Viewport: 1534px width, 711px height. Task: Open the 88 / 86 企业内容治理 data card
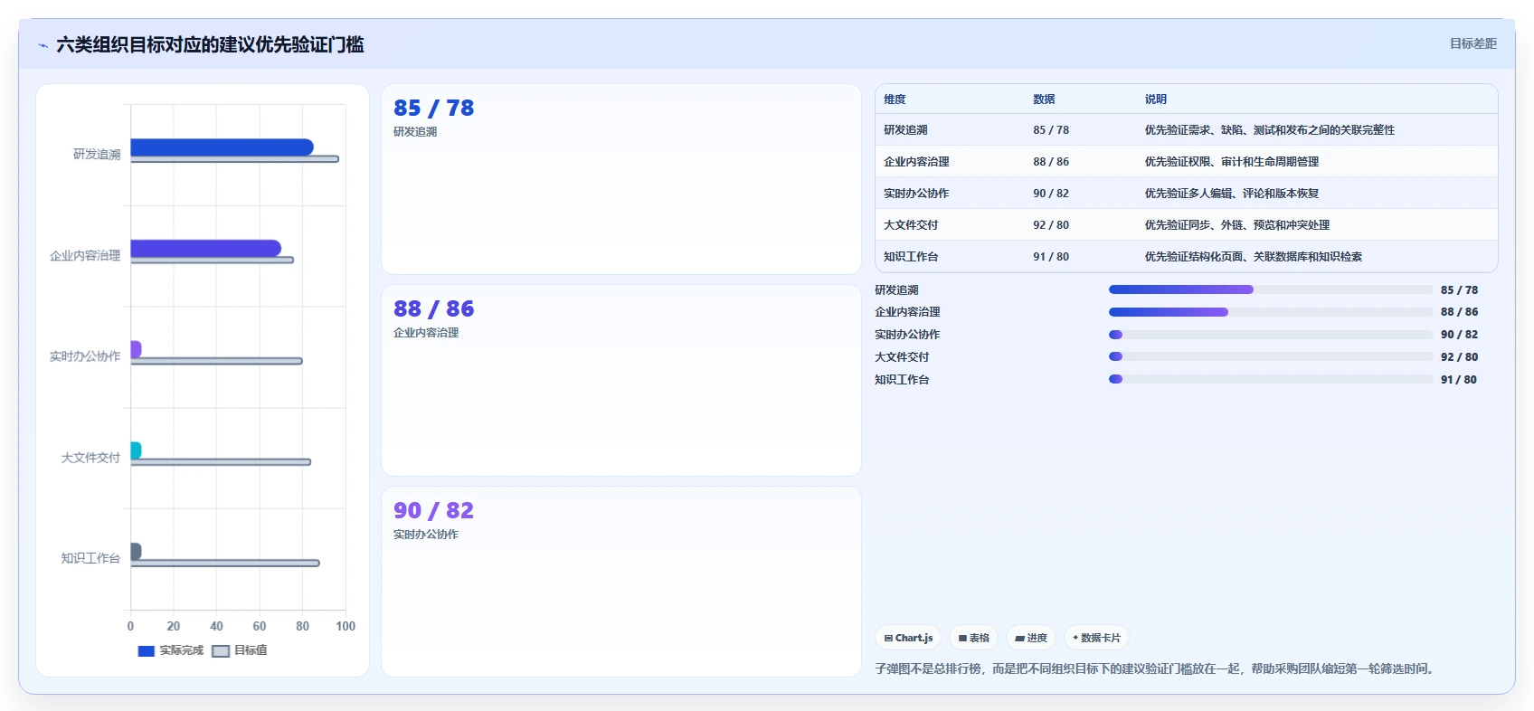pos(621,380)
